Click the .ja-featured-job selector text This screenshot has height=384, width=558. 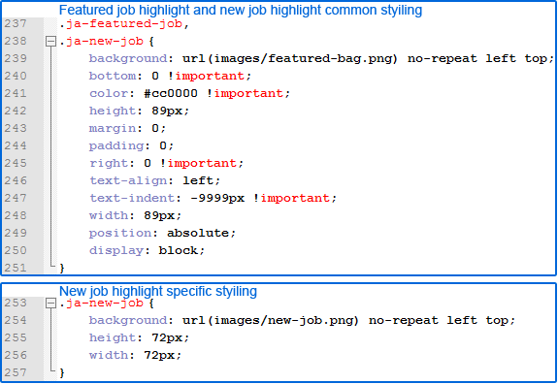(x=121, y=24)
